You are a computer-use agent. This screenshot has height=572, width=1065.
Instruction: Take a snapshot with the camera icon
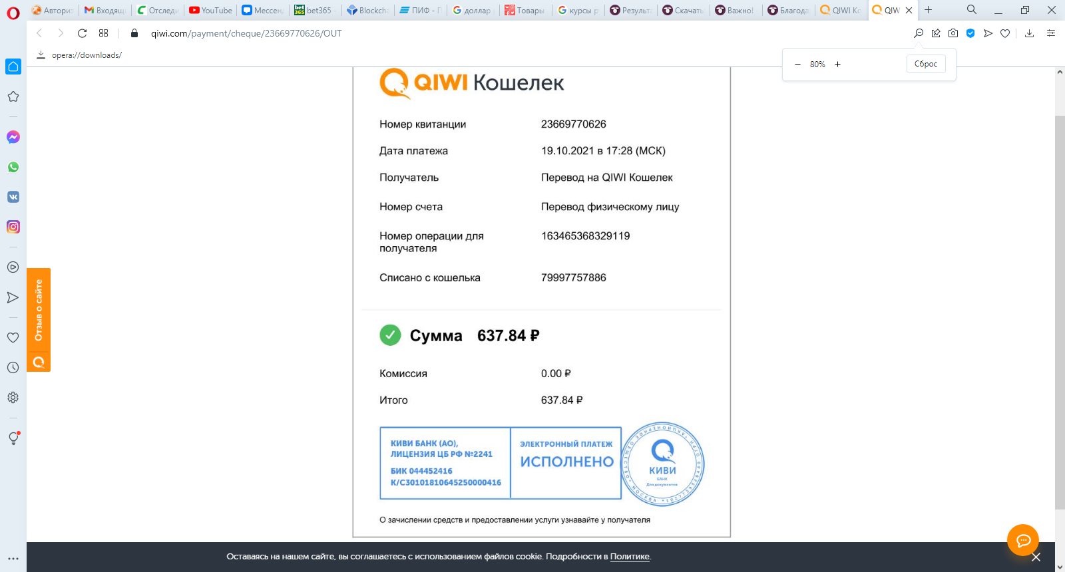(953, 33)
